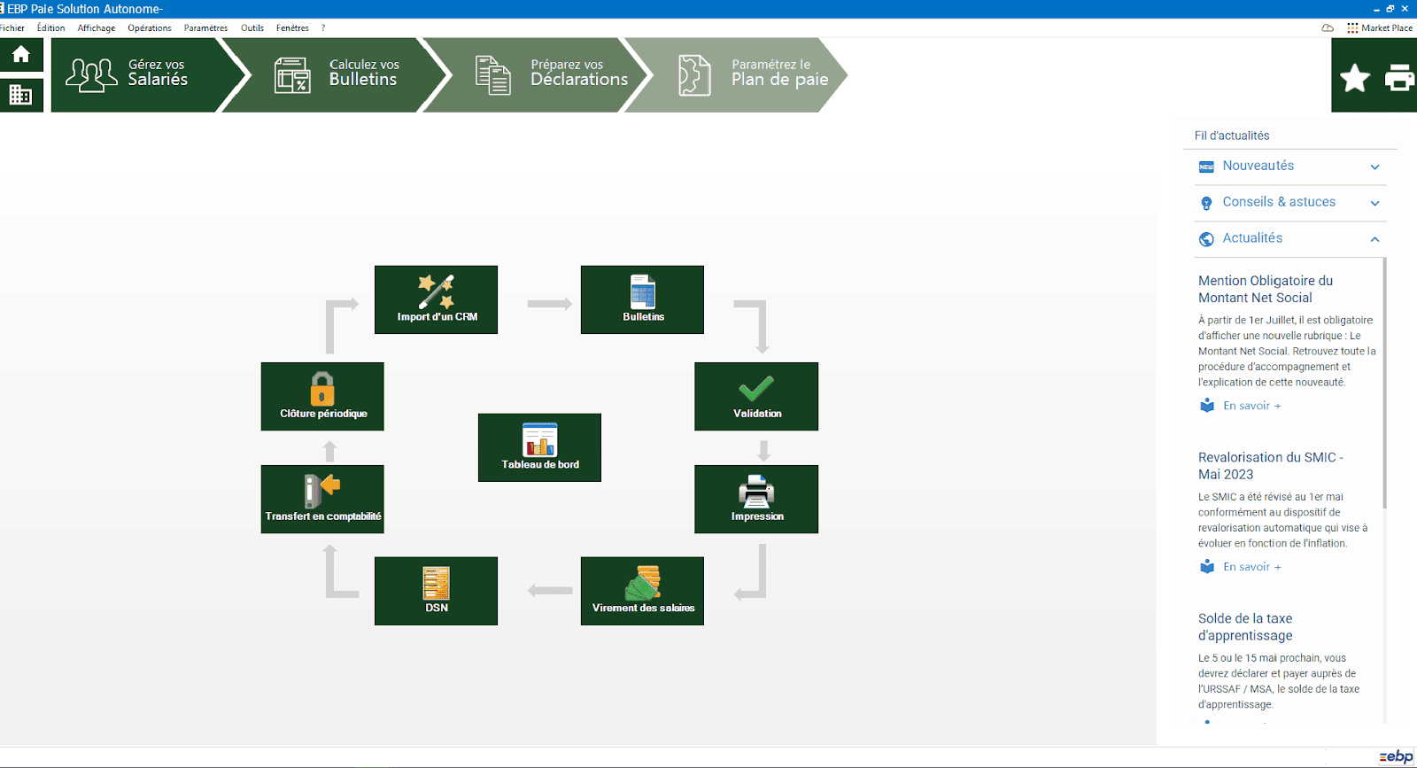Open the help question mark menu

tap(323, 28)
